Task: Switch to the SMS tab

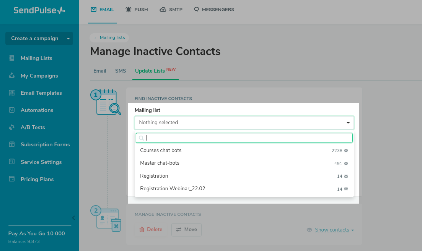Action: click(121, 71)
